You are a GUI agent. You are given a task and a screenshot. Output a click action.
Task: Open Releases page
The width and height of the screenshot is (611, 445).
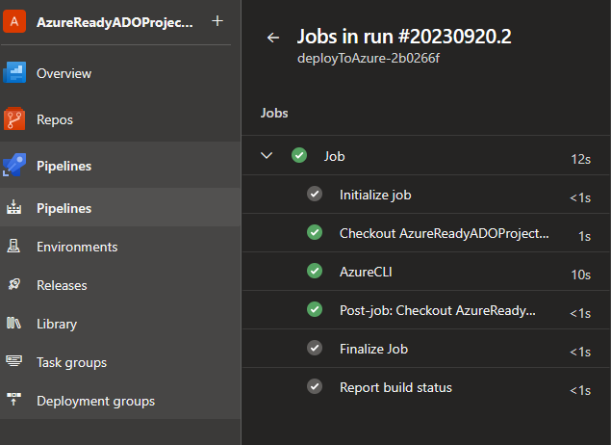click(x=62, y=285)
